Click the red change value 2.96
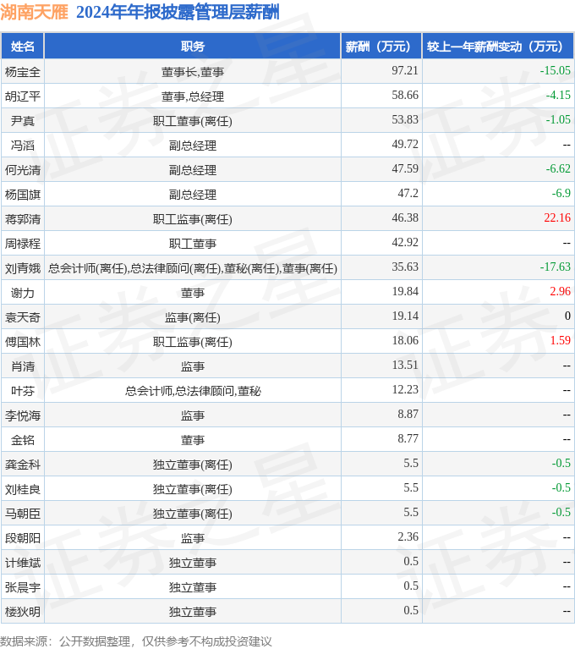Image resolution: width=575 pixels, height=649 pixels. (560, 291)
